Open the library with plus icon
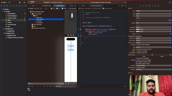 [125, 2]
